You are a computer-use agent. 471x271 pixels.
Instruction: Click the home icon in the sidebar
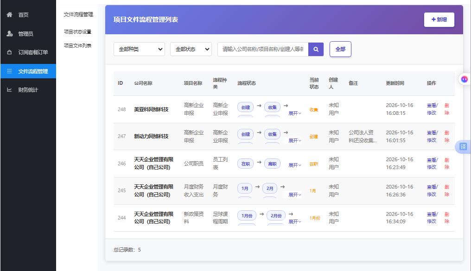[10, 15]
